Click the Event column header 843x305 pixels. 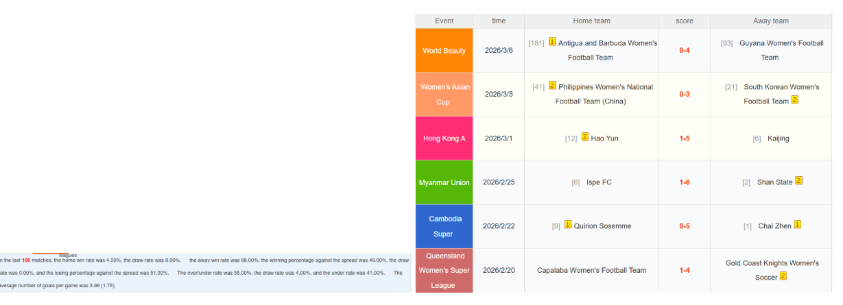coord(444,21)
